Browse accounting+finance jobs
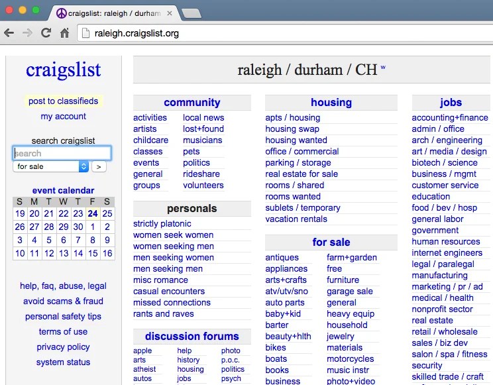 tap(450, 118)
